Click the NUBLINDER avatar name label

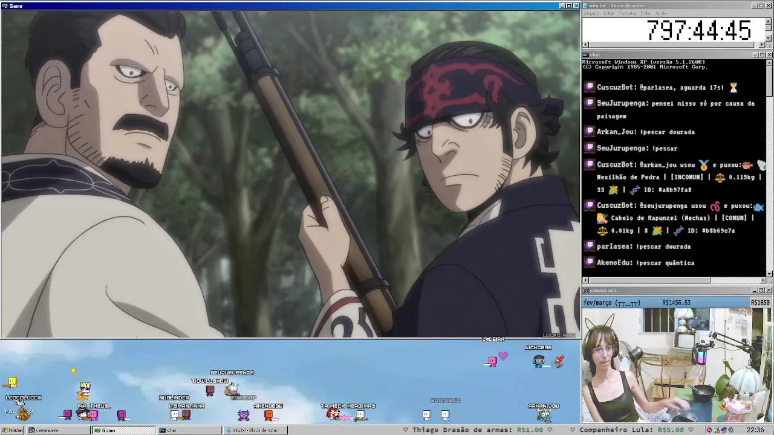coord(174,398)
